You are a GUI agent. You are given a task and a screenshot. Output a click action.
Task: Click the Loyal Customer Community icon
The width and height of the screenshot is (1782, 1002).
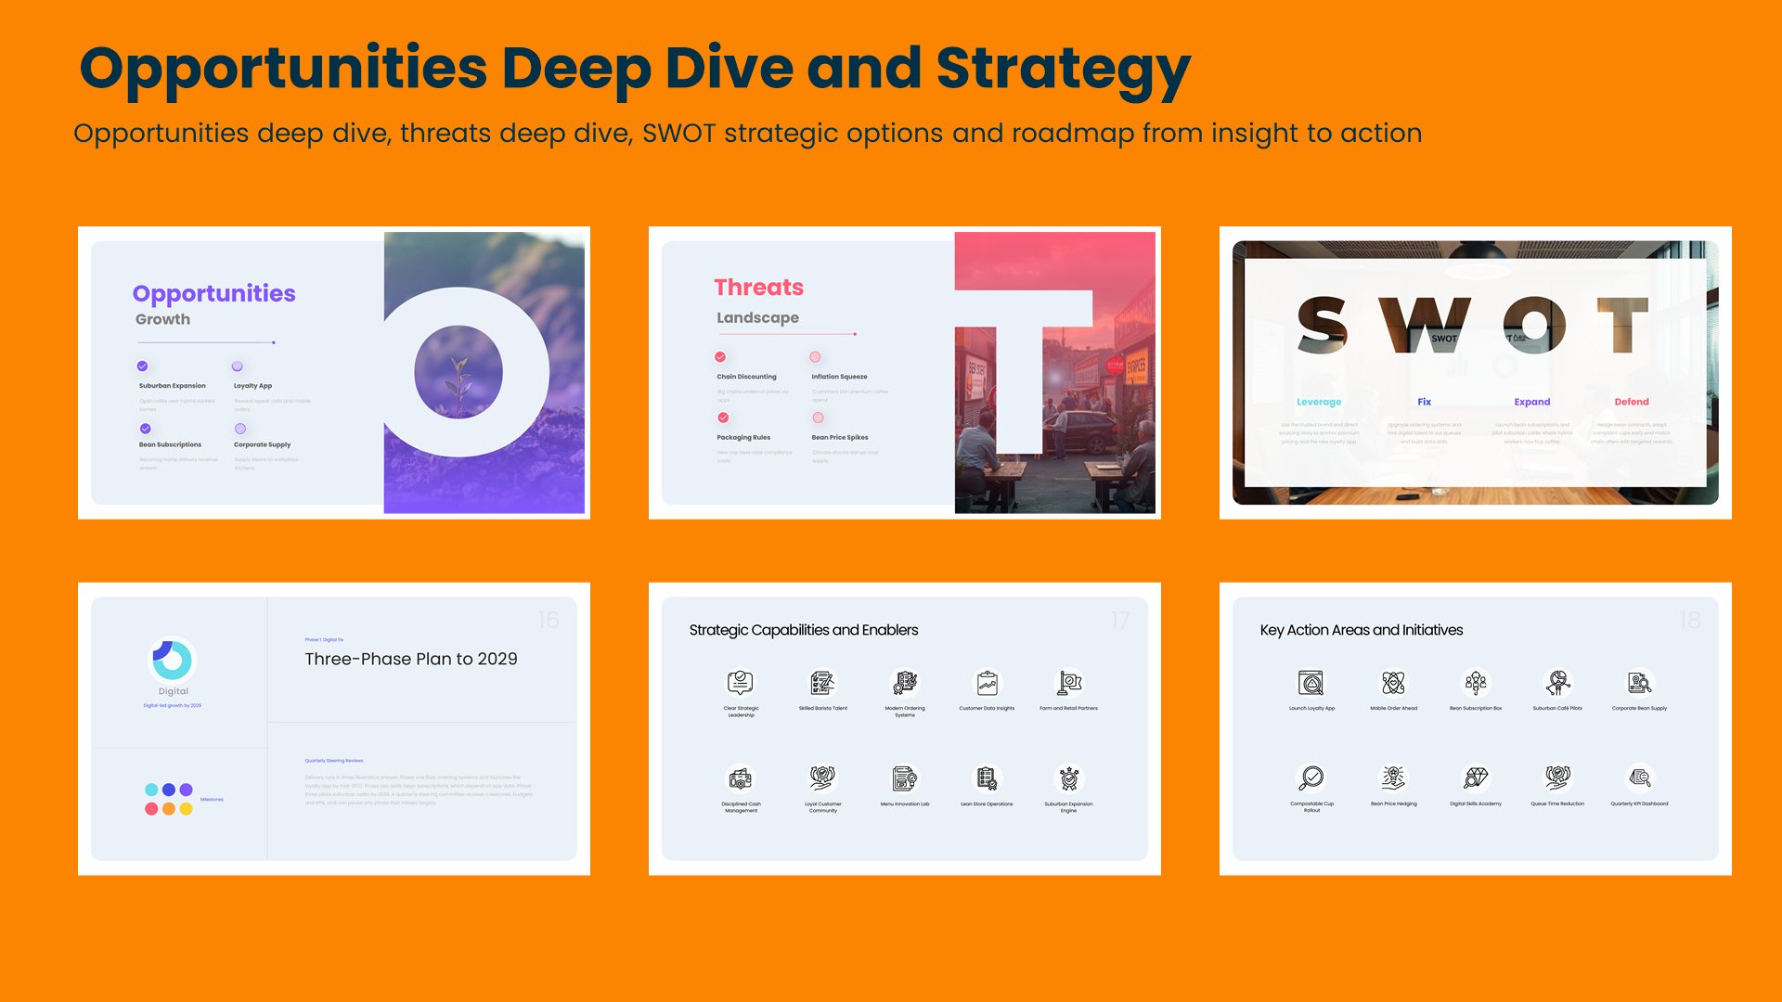click(x=822, y=777)
